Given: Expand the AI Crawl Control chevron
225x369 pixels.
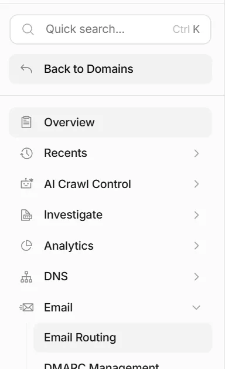Looking at the screenshot, I should pos(196,184).
